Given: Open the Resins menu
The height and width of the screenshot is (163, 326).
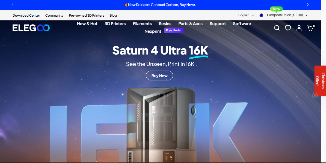Looking at the screenshot, I should point(165,24).
